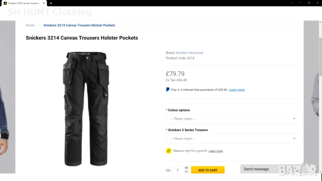Click the scrollbar down arrow
Screen dimensions: 322x181
point(320,171)
